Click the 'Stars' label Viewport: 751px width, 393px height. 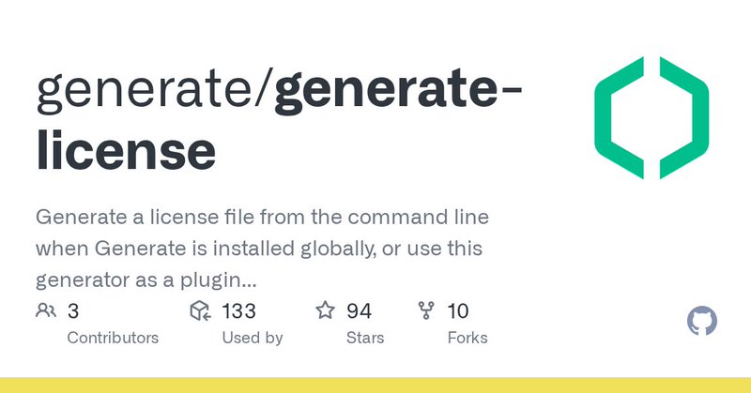pos(365,338)
